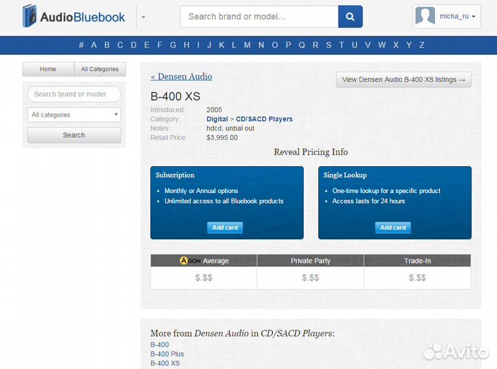
Task: Expand the dropdown arrow beside AudioBluebook logo
Action: (x=144, y=17)
